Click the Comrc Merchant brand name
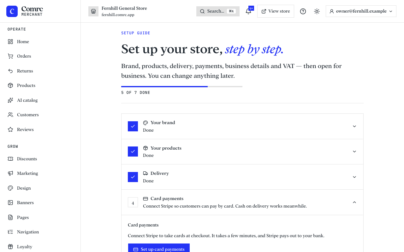404x252 pixels. point(32,11)
